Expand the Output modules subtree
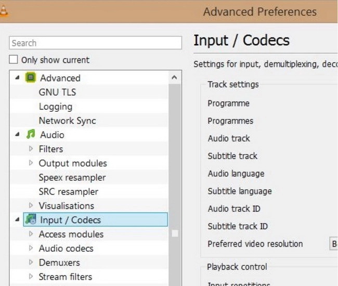This screenshot has width=338, height=286. click(31, 163)
